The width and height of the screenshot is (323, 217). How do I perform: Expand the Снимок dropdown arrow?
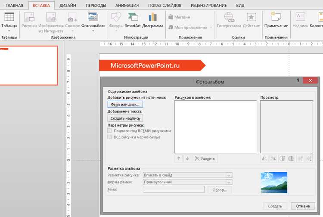tap(72, 31)
